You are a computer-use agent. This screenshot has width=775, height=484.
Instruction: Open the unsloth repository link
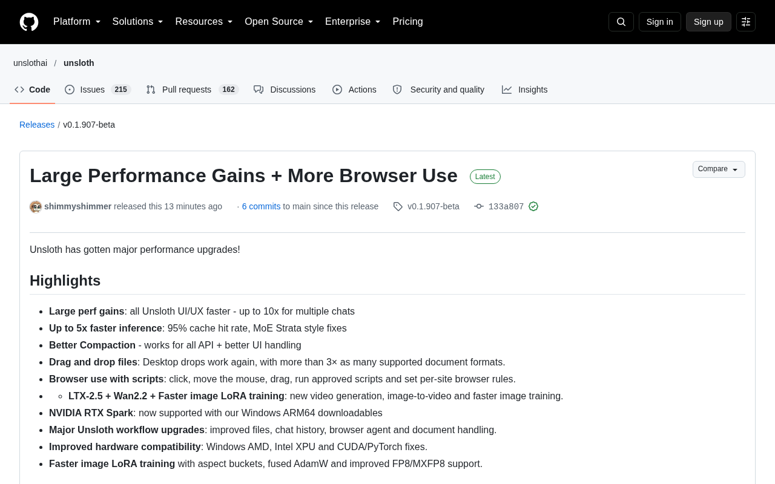coord(79,63)
